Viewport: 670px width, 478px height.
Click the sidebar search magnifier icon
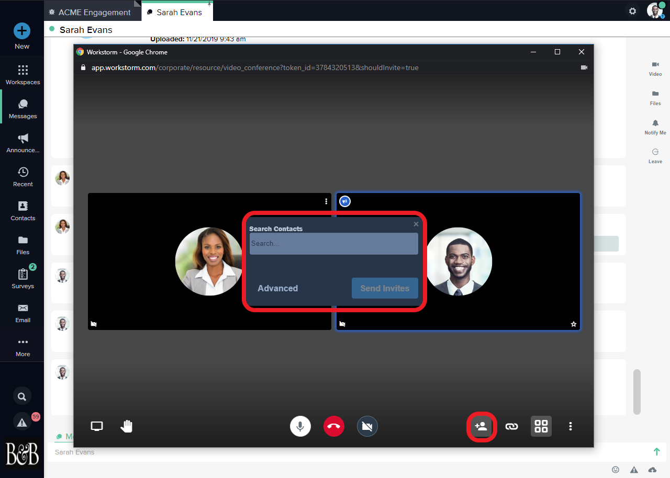click(x=22, y=396)
